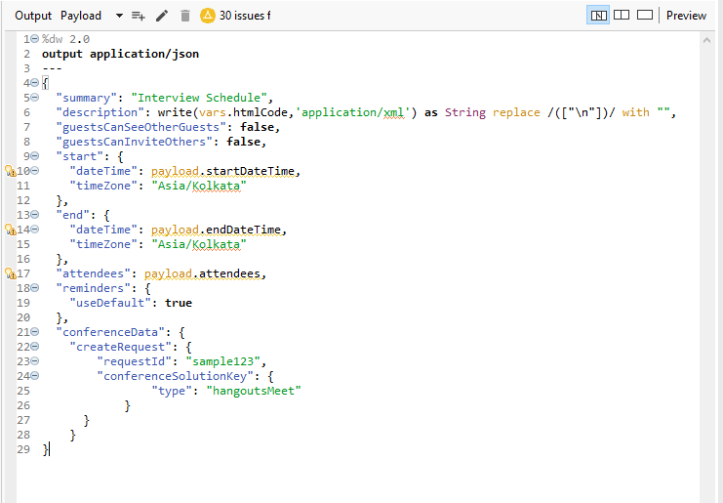Collapse the createRequest fold on line 22
Screen dimensions: 723x503
pyautogui.click(x=35, y=347)
